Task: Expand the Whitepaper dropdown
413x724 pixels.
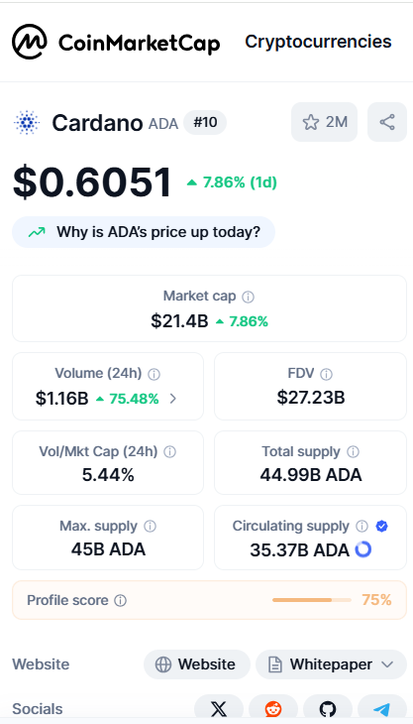Action: pyautogui.click(x=331, y=664)
